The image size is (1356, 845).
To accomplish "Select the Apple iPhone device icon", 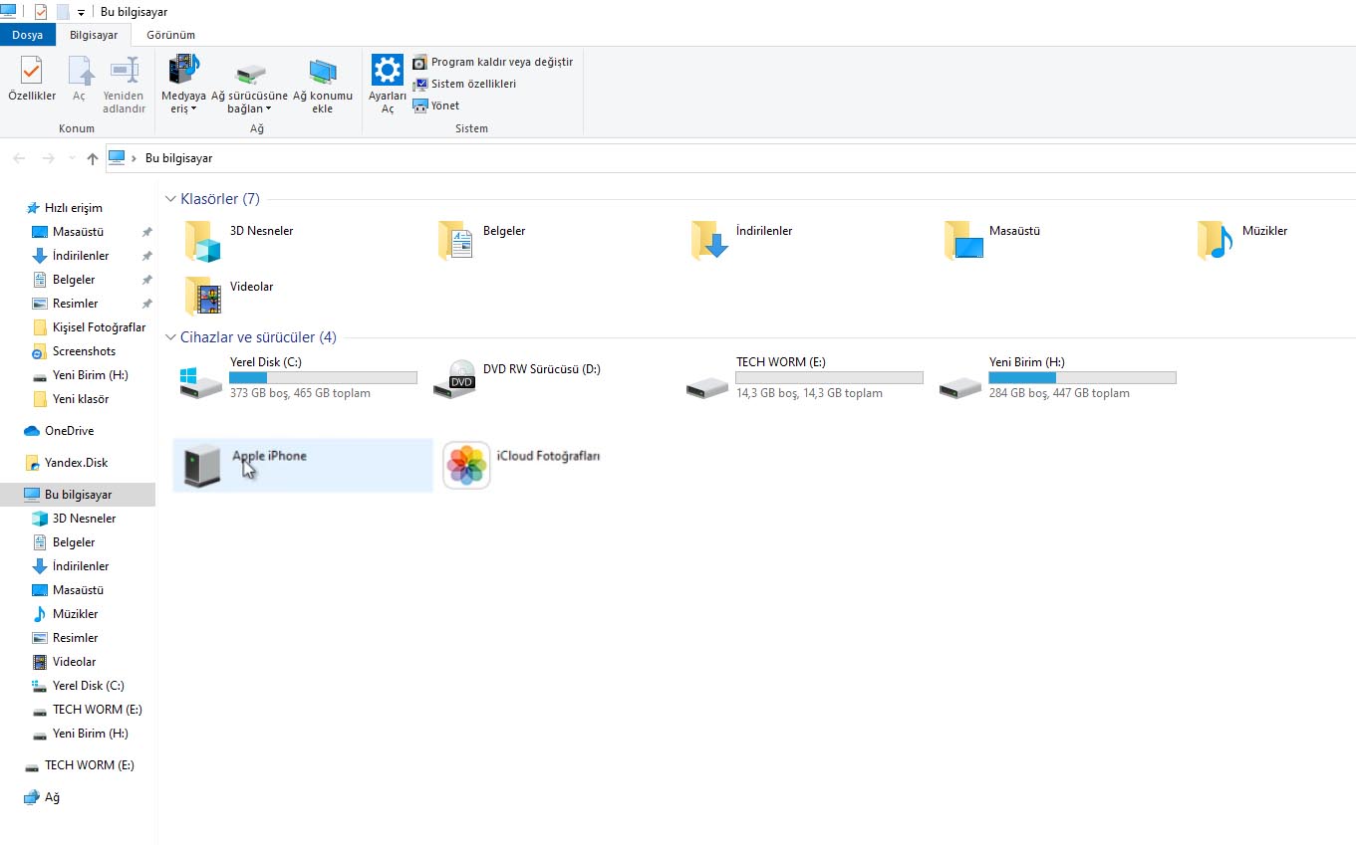I will [x=202, y=466].
